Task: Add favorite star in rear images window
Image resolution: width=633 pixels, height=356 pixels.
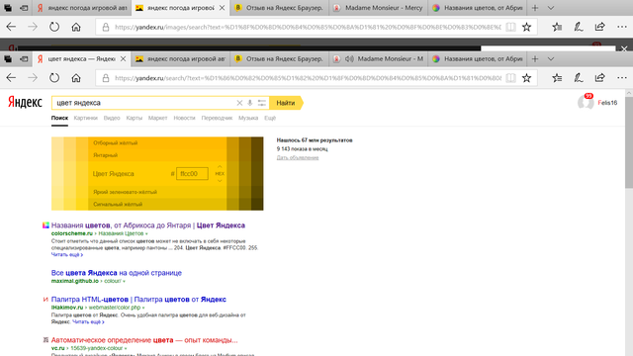Action: (526, 27)
